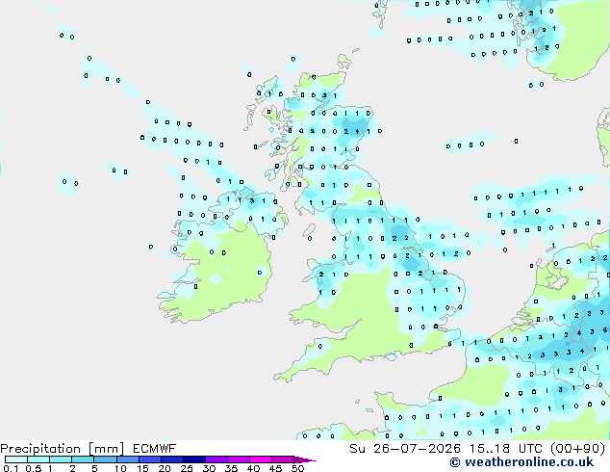Image resolution: width=610 pixels, height=472 pixels.
Task: Select the 30–35 mm purple legend swatch
Action: (216, 459)
